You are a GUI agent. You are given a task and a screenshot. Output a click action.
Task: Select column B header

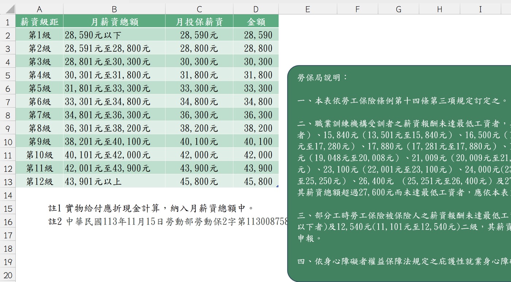pos(114,9)
